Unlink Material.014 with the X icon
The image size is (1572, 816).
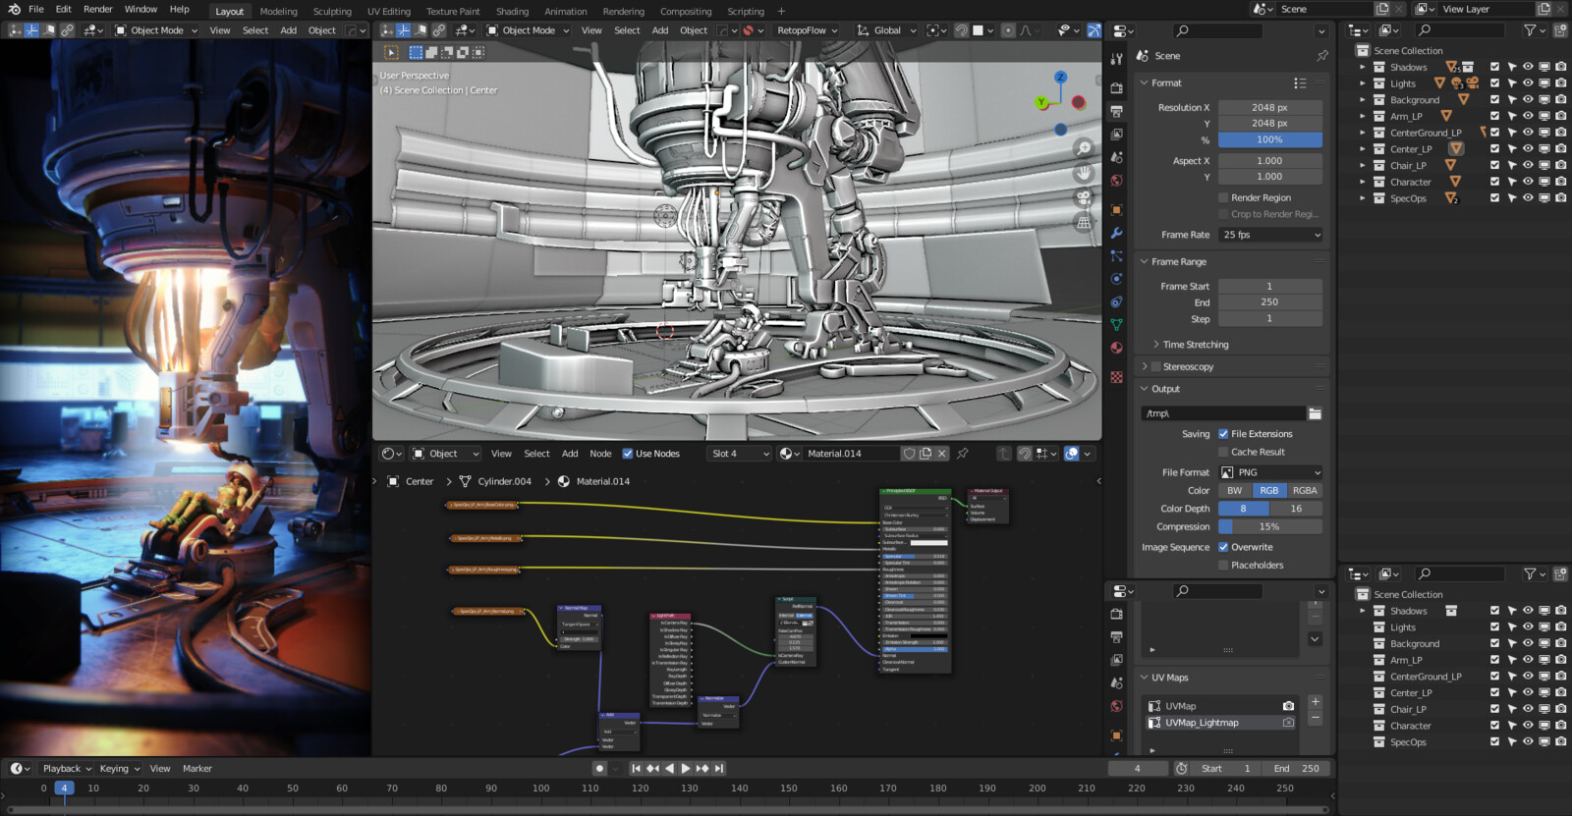(942, 454)
